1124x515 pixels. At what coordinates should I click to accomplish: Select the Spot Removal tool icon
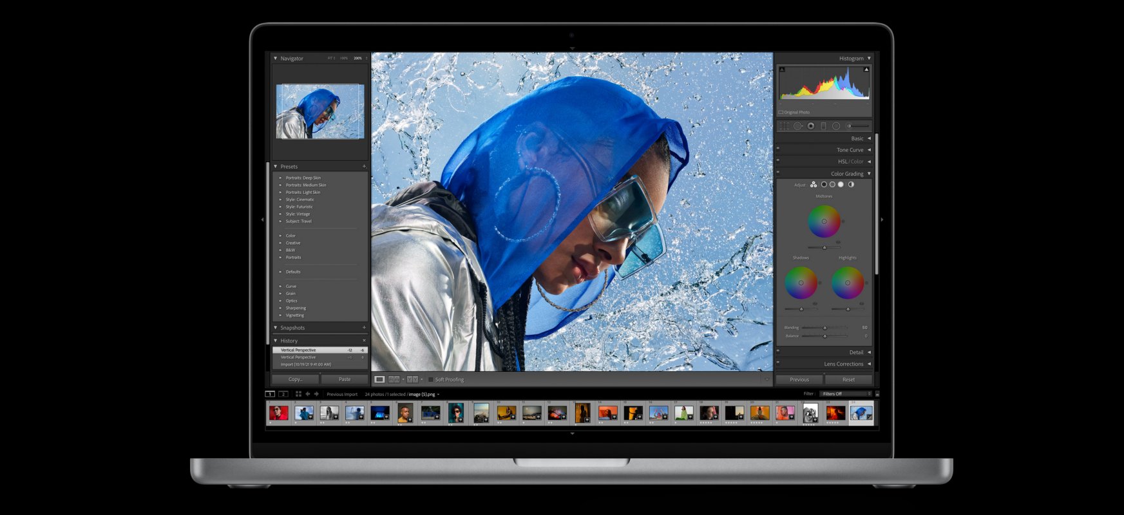[x=798, y=126]
